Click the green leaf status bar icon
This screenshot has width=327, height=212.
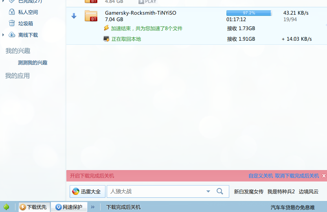7,207
